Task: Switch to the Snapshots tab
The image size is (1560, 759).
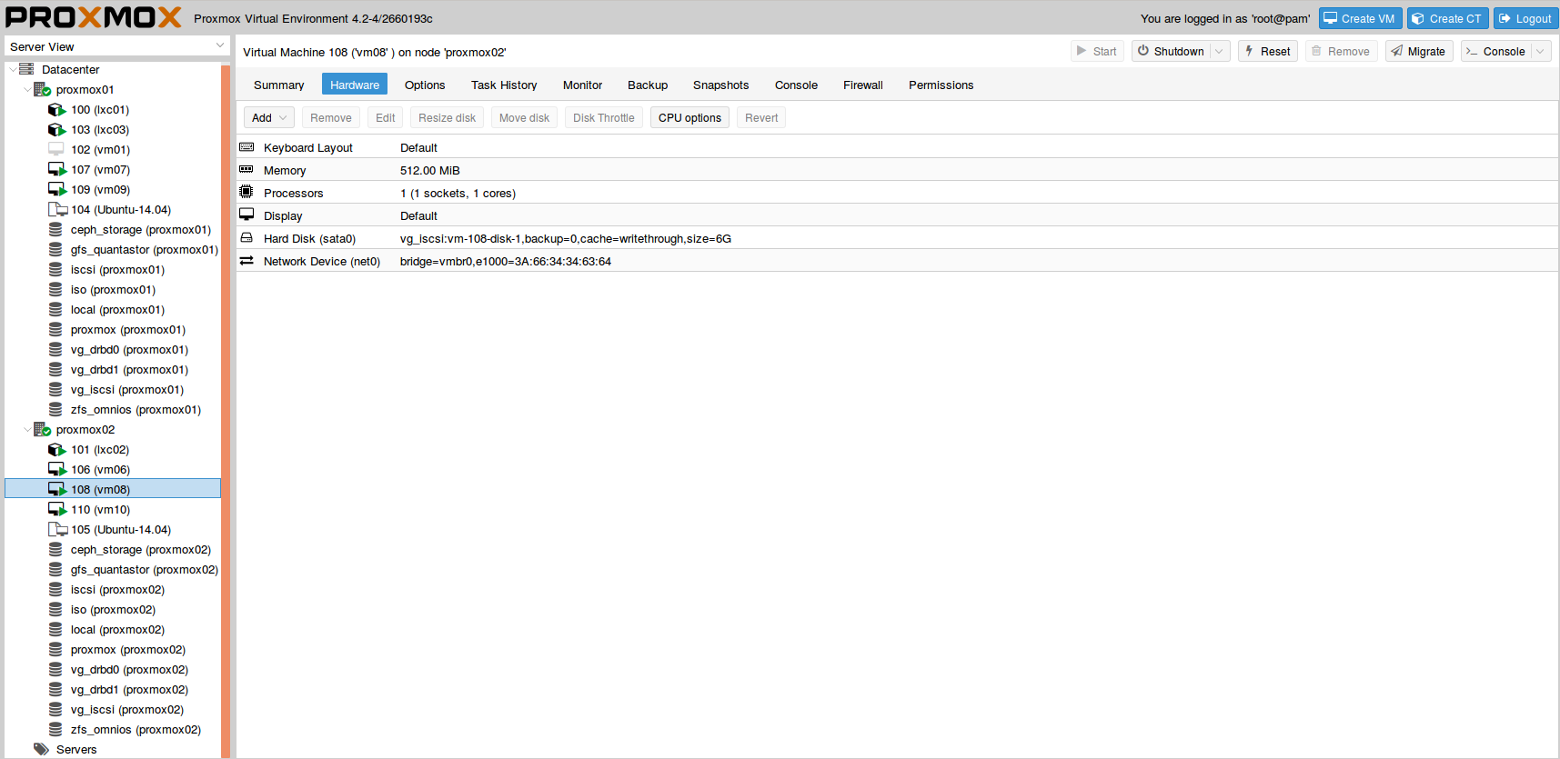Action: 720,85
